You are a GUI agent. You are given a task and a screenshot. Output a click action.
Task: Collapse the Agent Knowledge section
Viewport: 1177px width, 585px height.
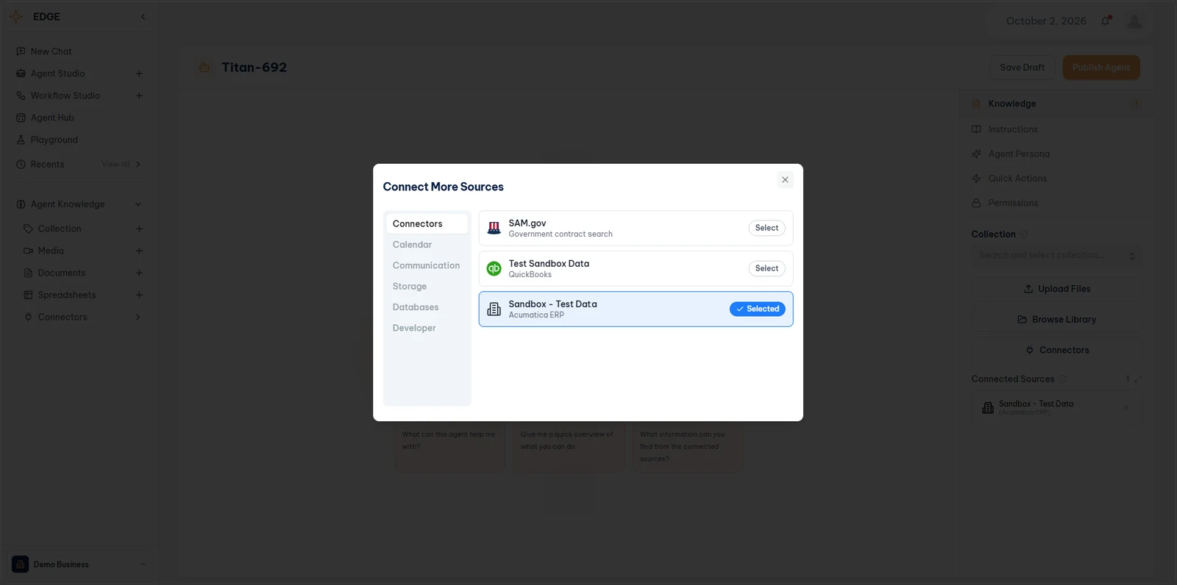tap(138, 204)
